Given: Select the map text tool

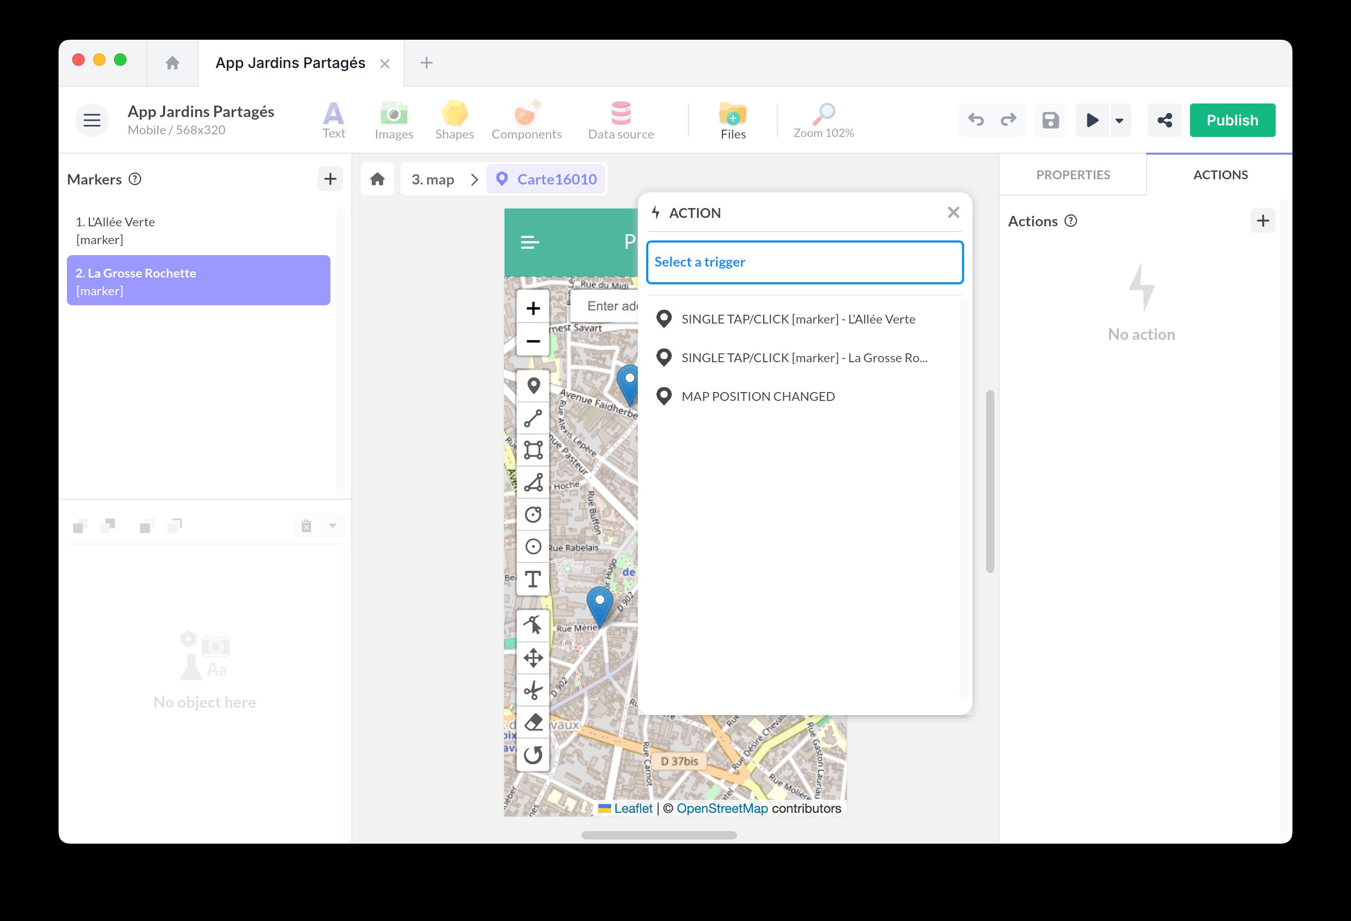Looking at the screenshot, I should click(x=533, y=579).
